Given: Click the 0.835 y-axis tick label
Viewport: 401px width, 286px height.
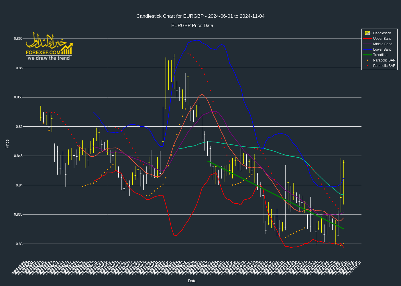Looking at the screenshot, I should tap(18, 214).
